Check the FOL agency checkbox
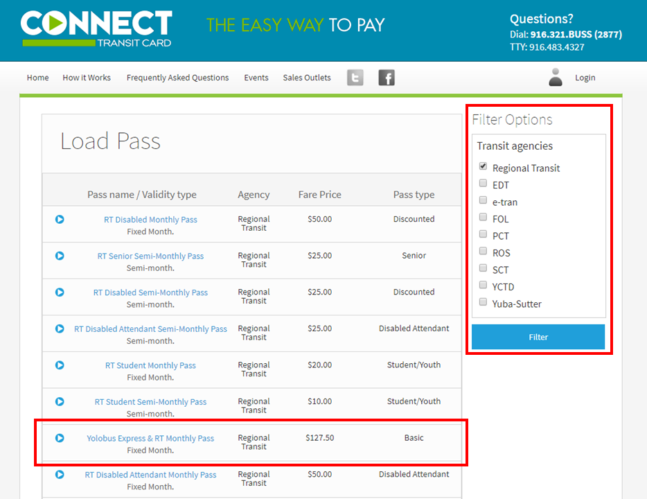 [483, 217]
